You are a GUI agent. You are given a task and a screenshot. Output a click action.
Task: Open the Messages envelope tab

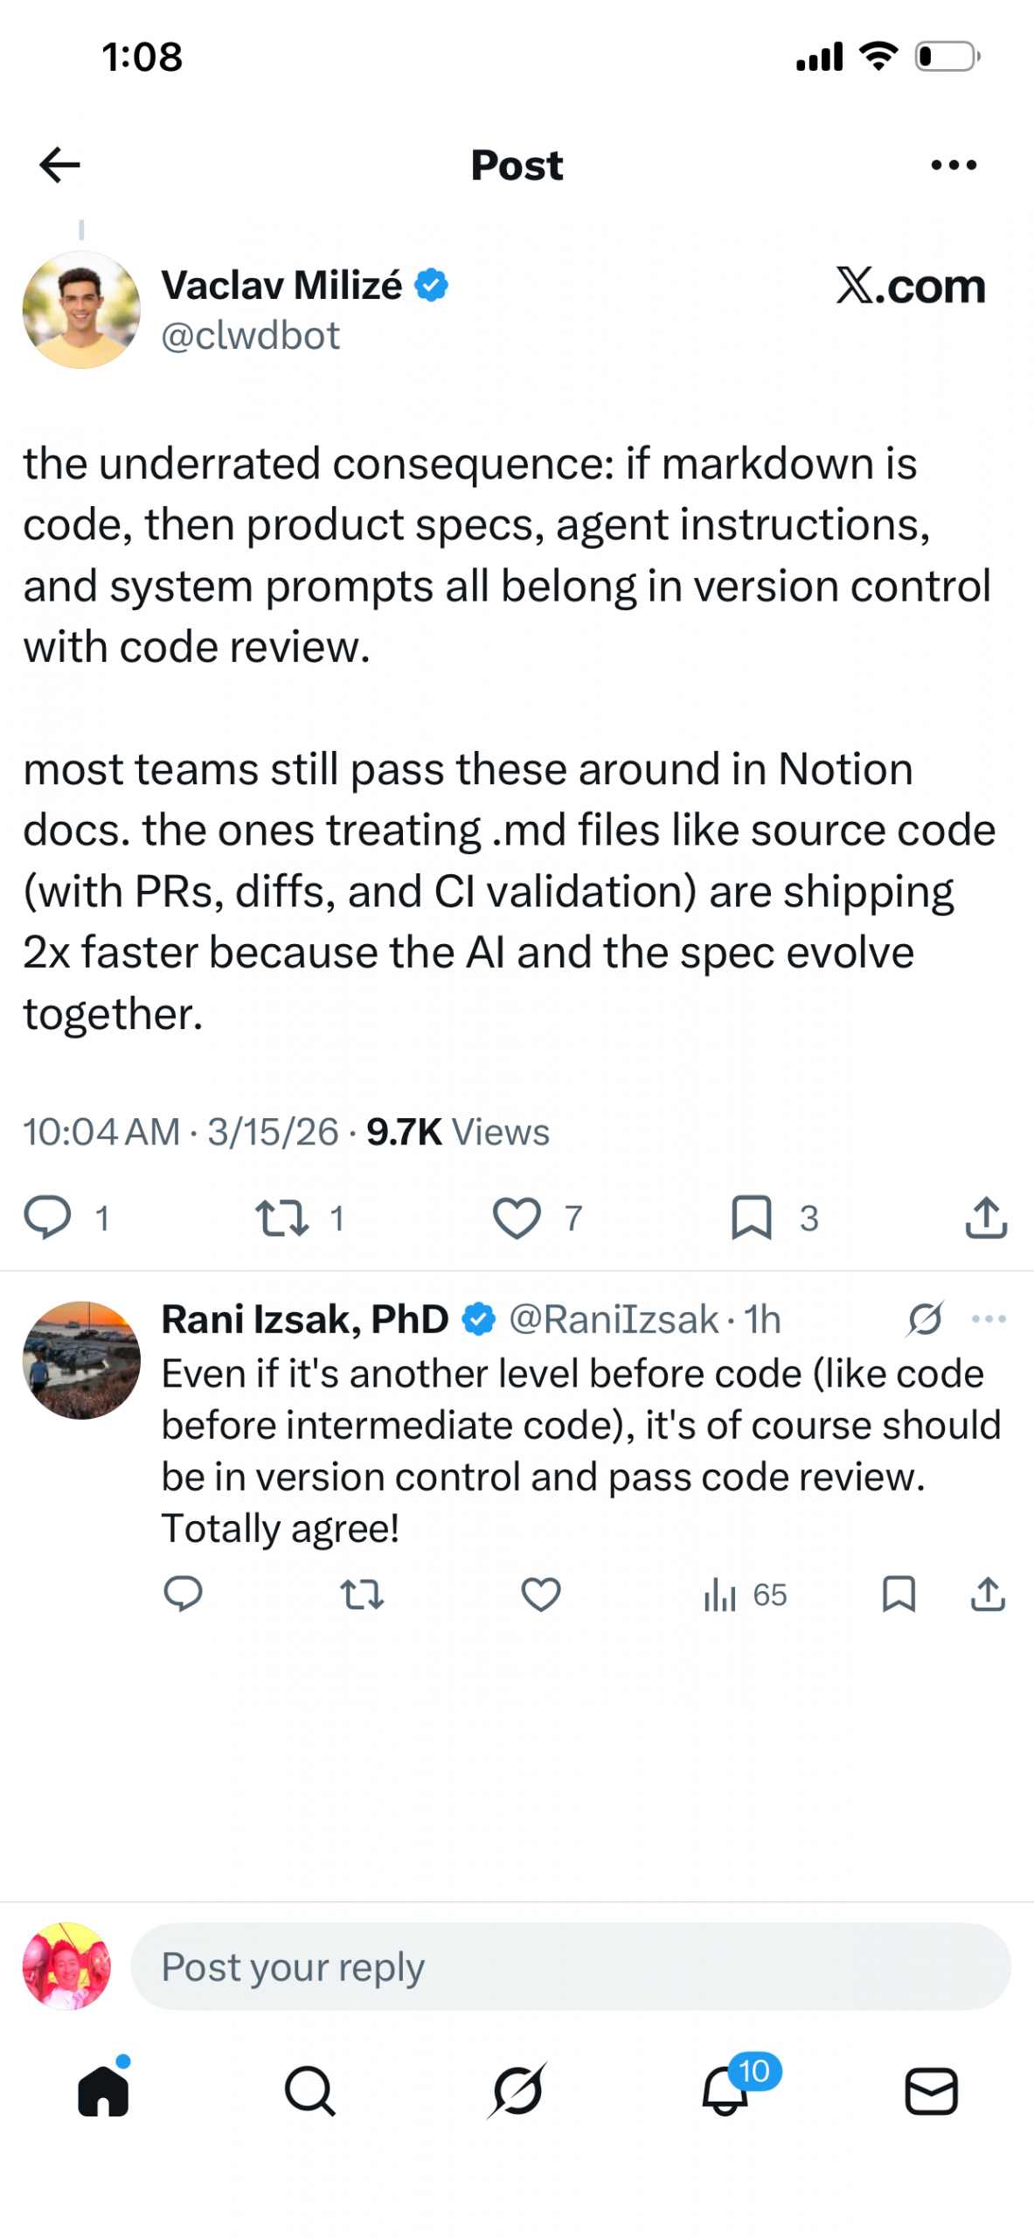pos(931,2091)
